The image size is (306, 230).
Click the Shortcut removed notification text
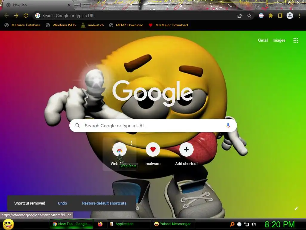[30, 203]
